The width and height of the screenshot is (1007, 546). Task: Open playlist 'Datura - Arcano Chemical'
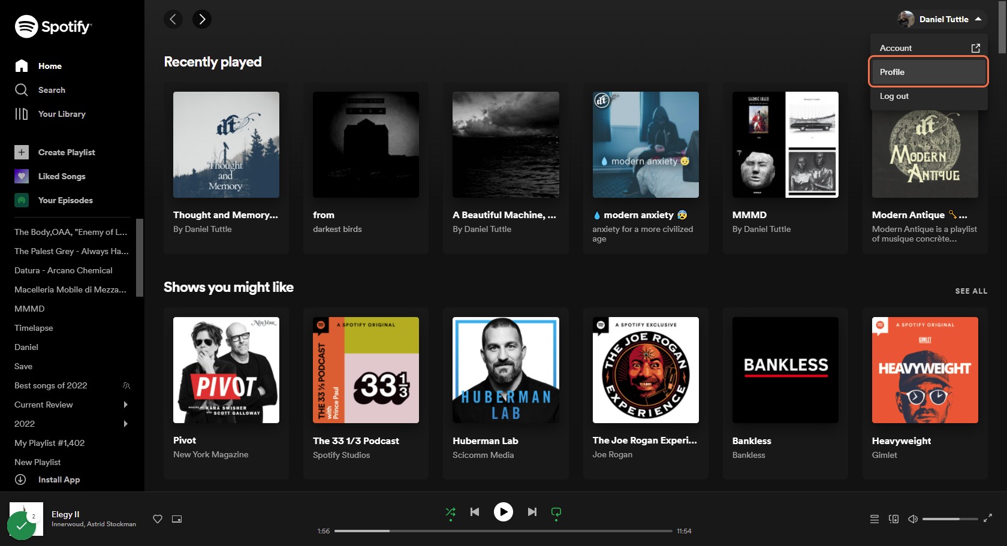64,270
